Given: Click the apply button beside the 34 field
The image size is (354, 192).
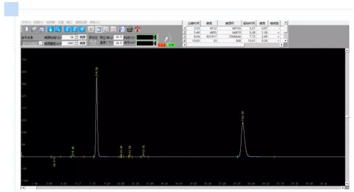Looking at the screenshot, I should (83, 37).
